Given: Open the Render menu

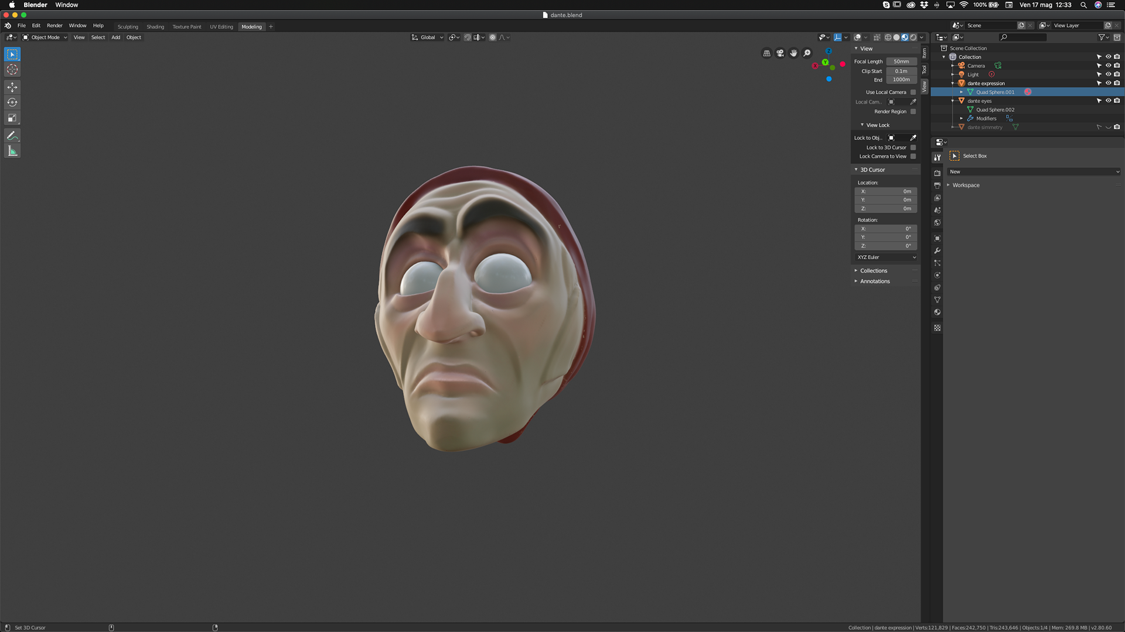Looking at the screenshot, I should click(x=54, y=26).
